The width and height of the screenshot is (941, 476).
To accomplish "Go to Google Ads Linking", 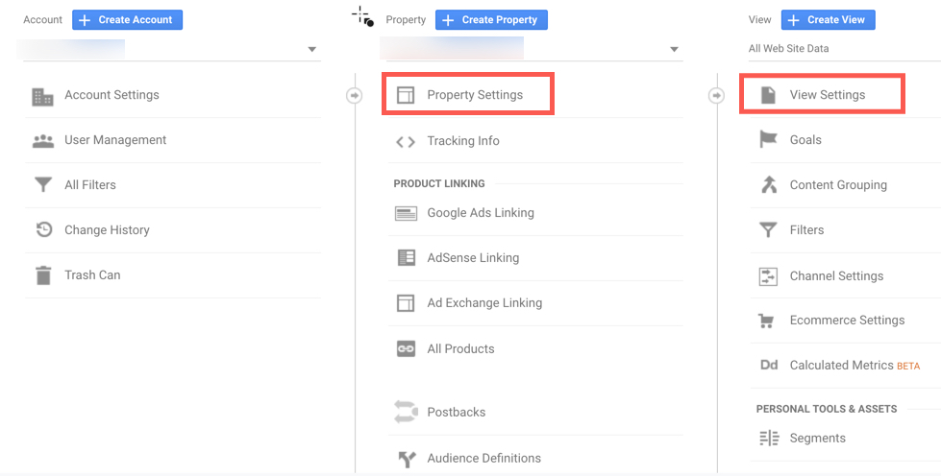I will click(x=480, y=213).
